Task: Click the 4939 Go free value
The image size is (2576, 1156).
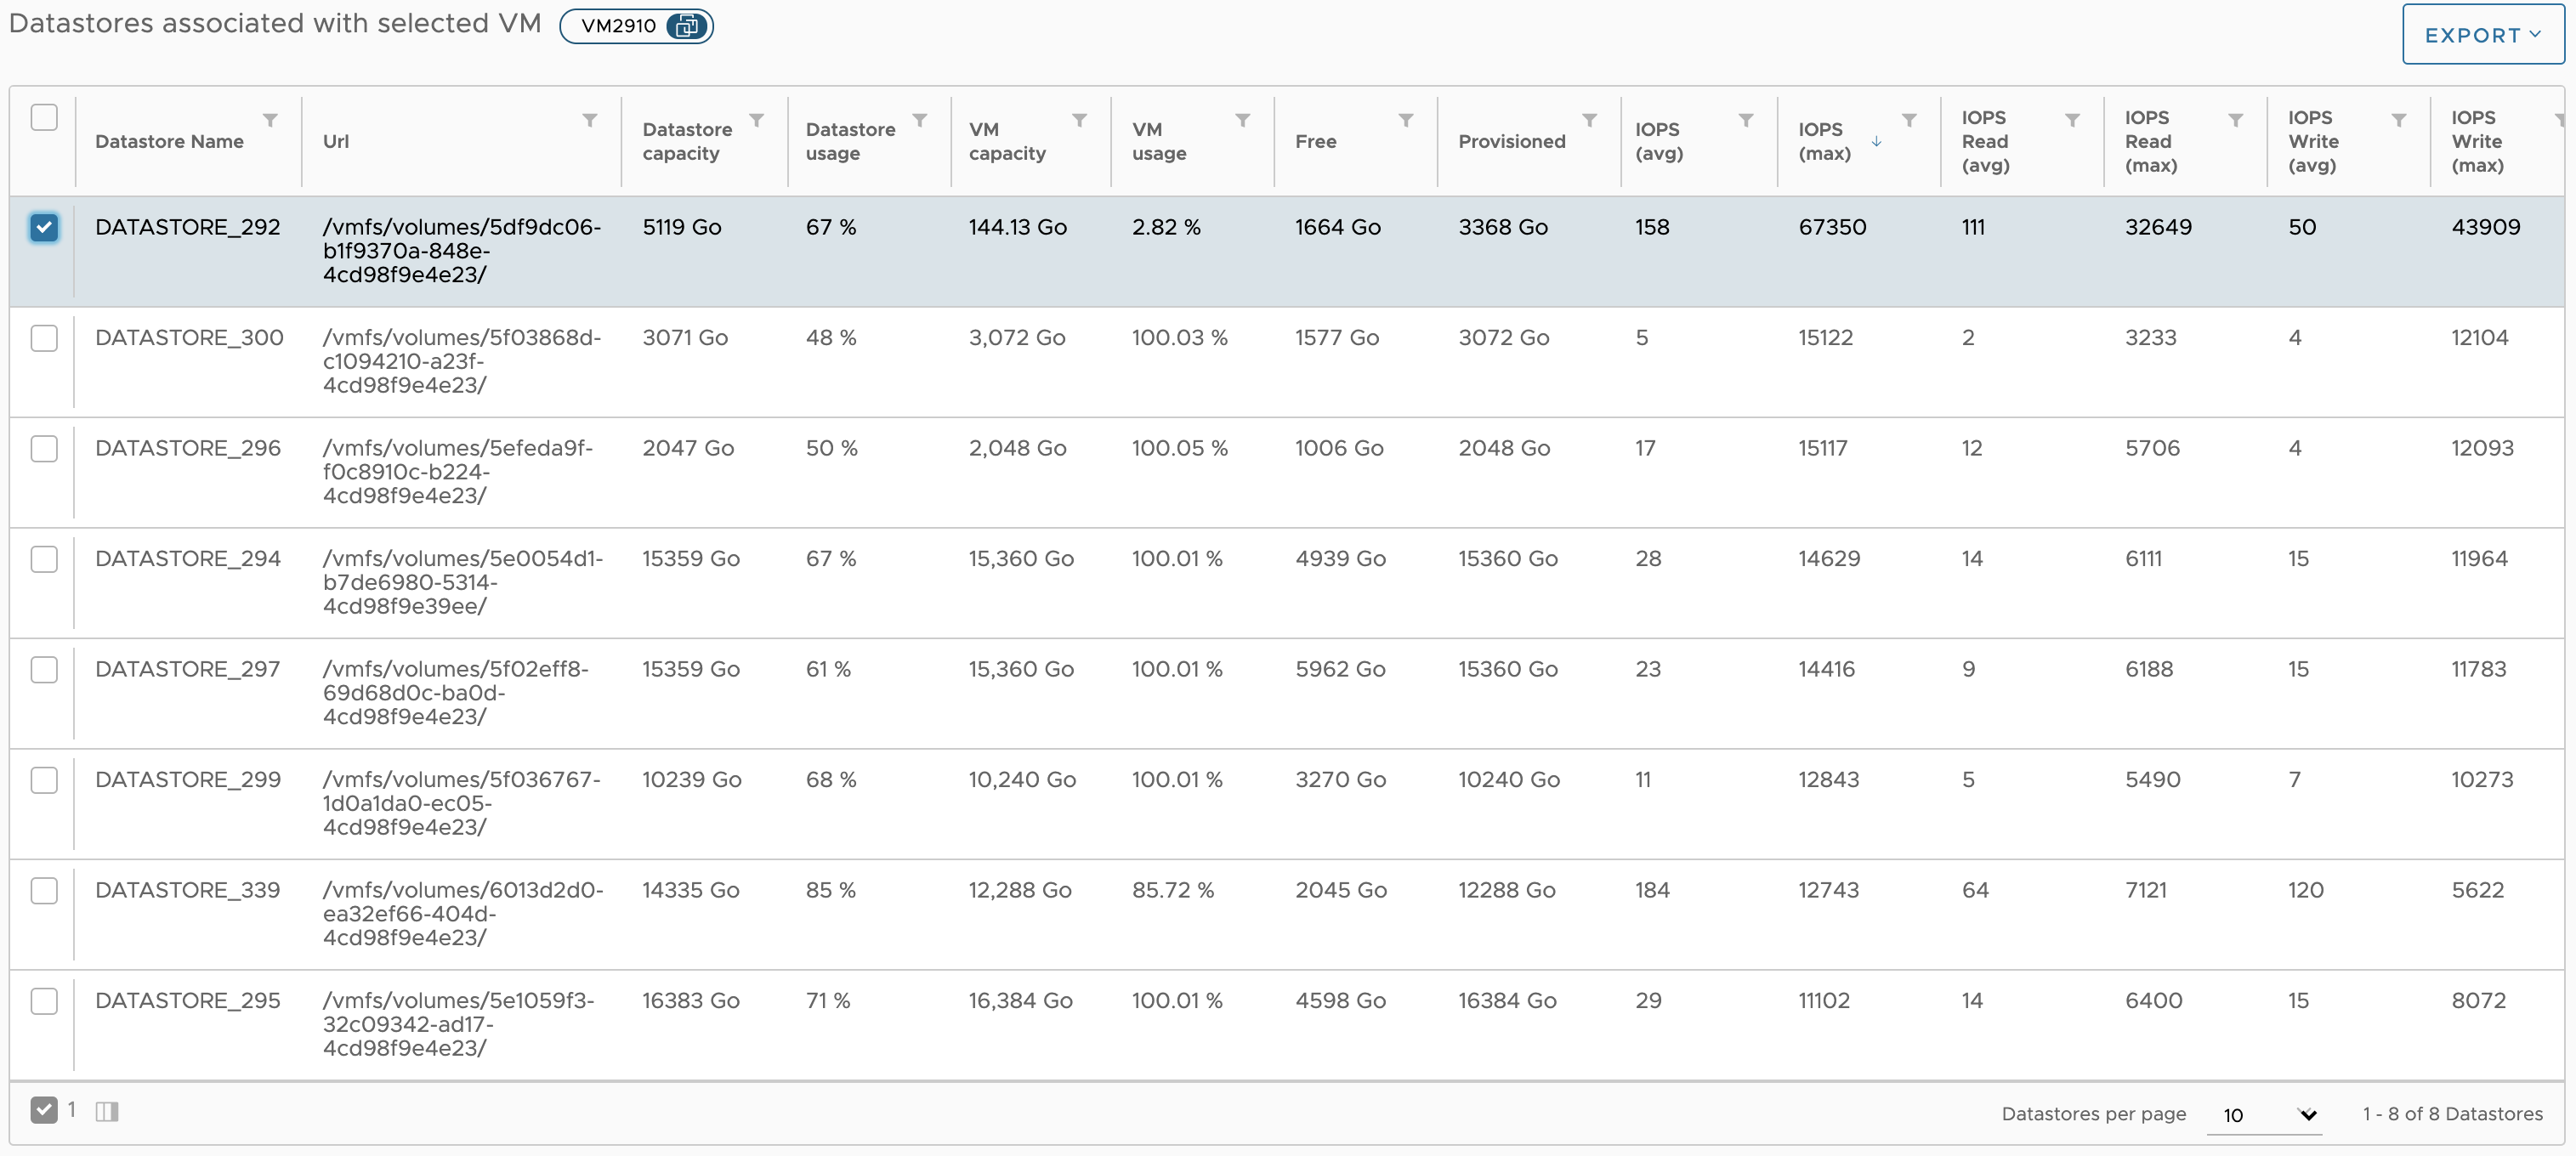Action: tap(1340, 559)
